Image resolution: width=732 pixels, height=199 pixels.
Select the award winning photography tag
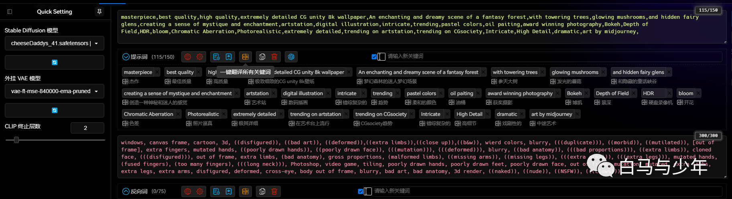pyautogui.click(x=520, y=94)
